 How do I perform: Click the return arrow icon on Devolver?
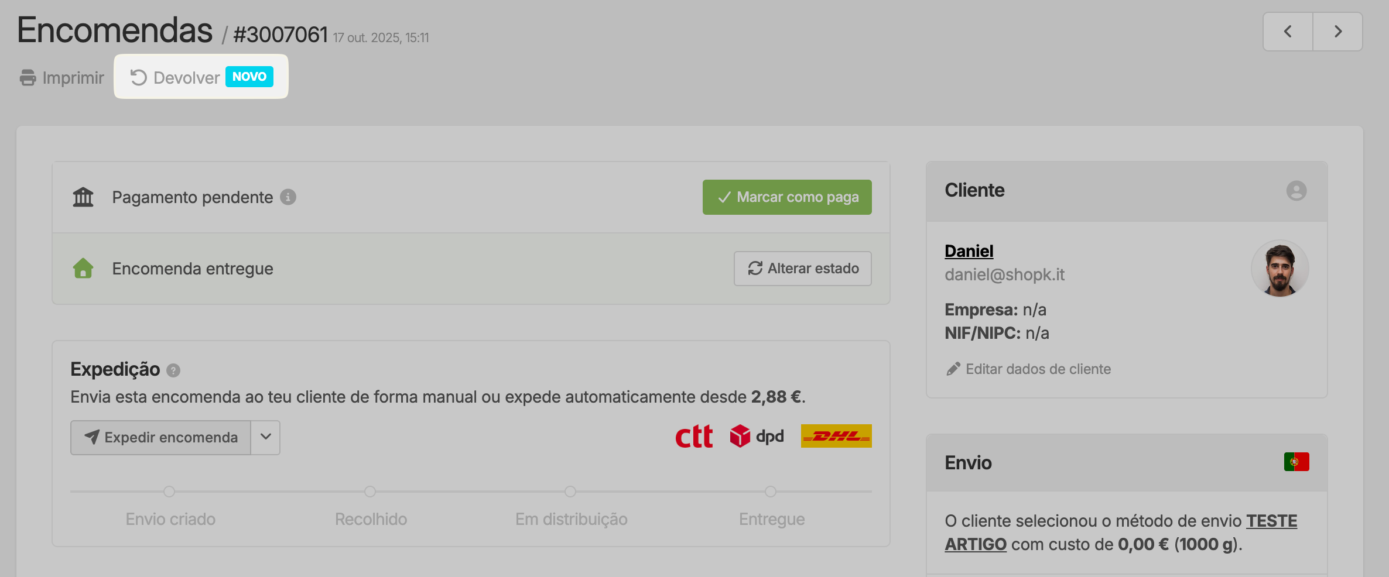tap(137, 77)
